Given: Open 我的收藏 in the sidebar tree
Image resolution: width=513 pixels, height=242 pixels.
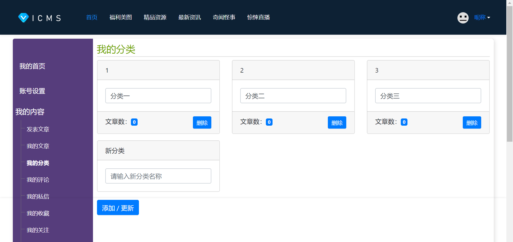Looking at the screenshot, I should [38, 213].
